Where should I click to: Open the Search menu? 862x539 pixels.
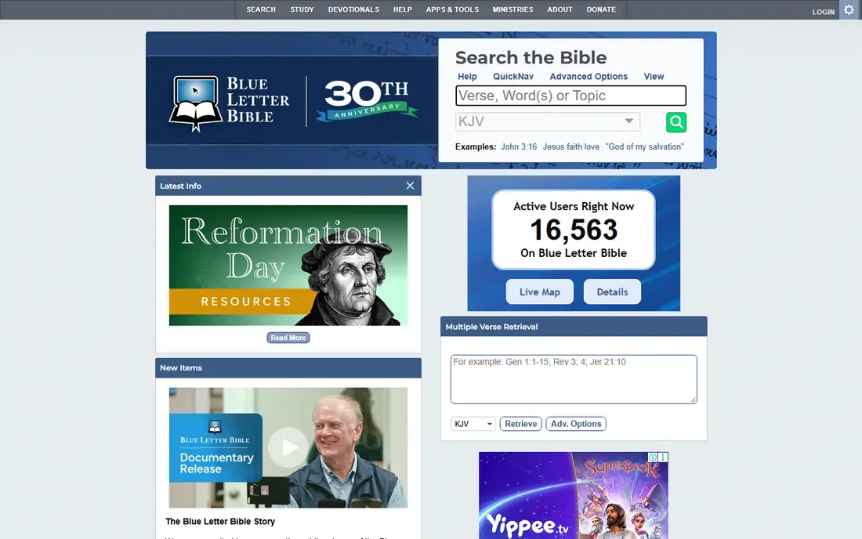[261, 10]
